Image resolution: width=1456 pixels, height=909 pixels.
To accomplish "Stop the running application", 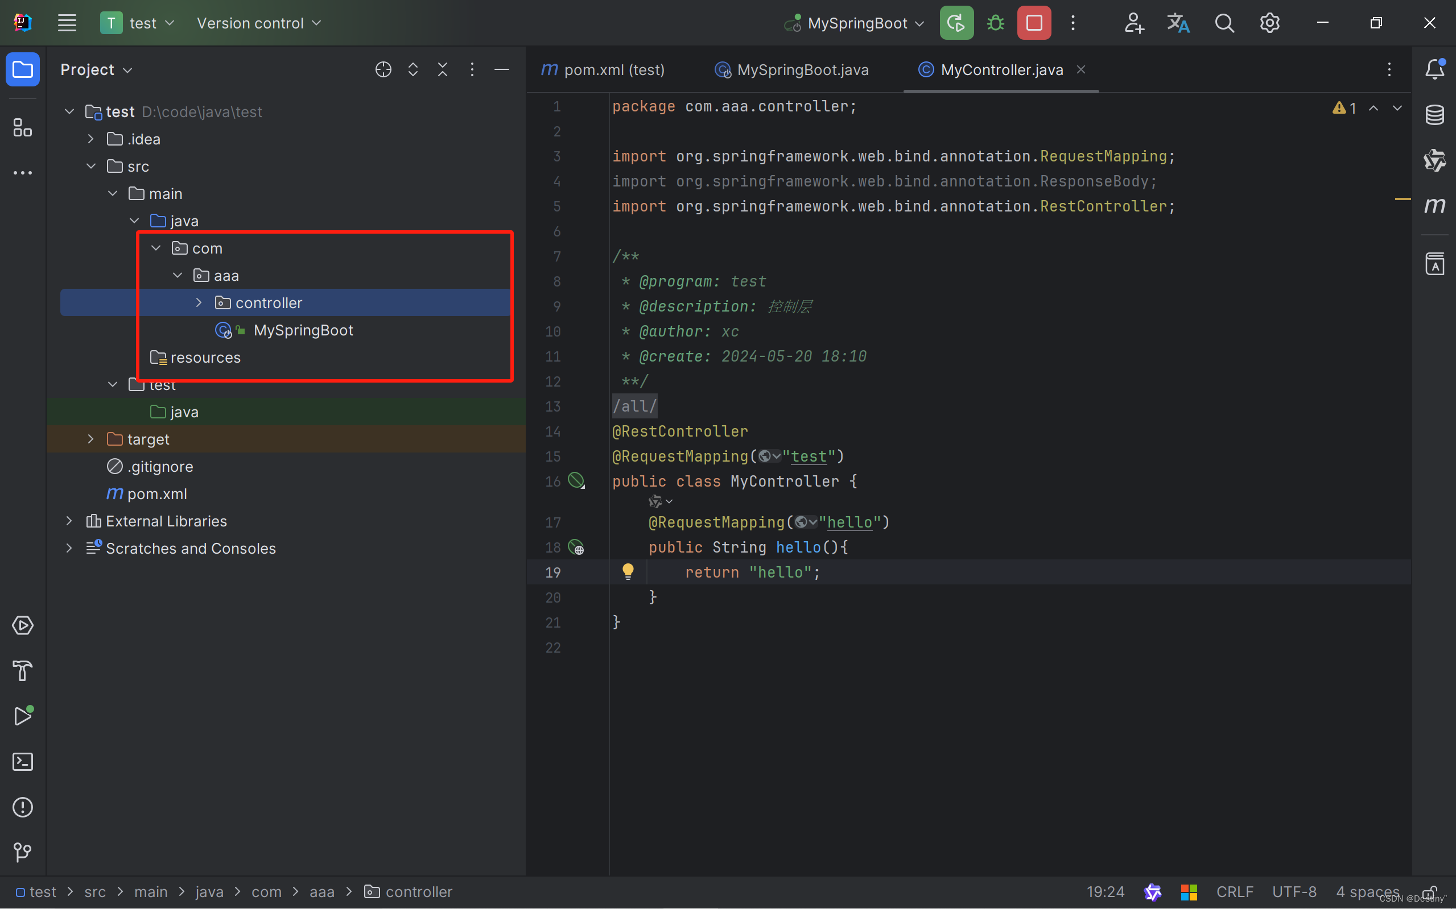I will click(1034, 22).
